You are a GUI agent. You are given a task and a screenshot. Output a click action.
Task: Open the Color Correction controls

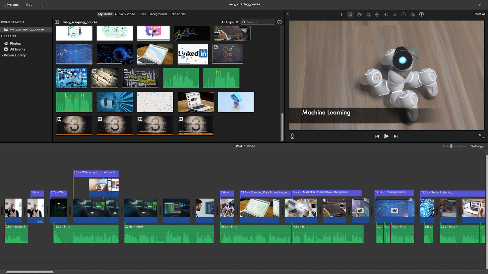click(x=359, y=14)
